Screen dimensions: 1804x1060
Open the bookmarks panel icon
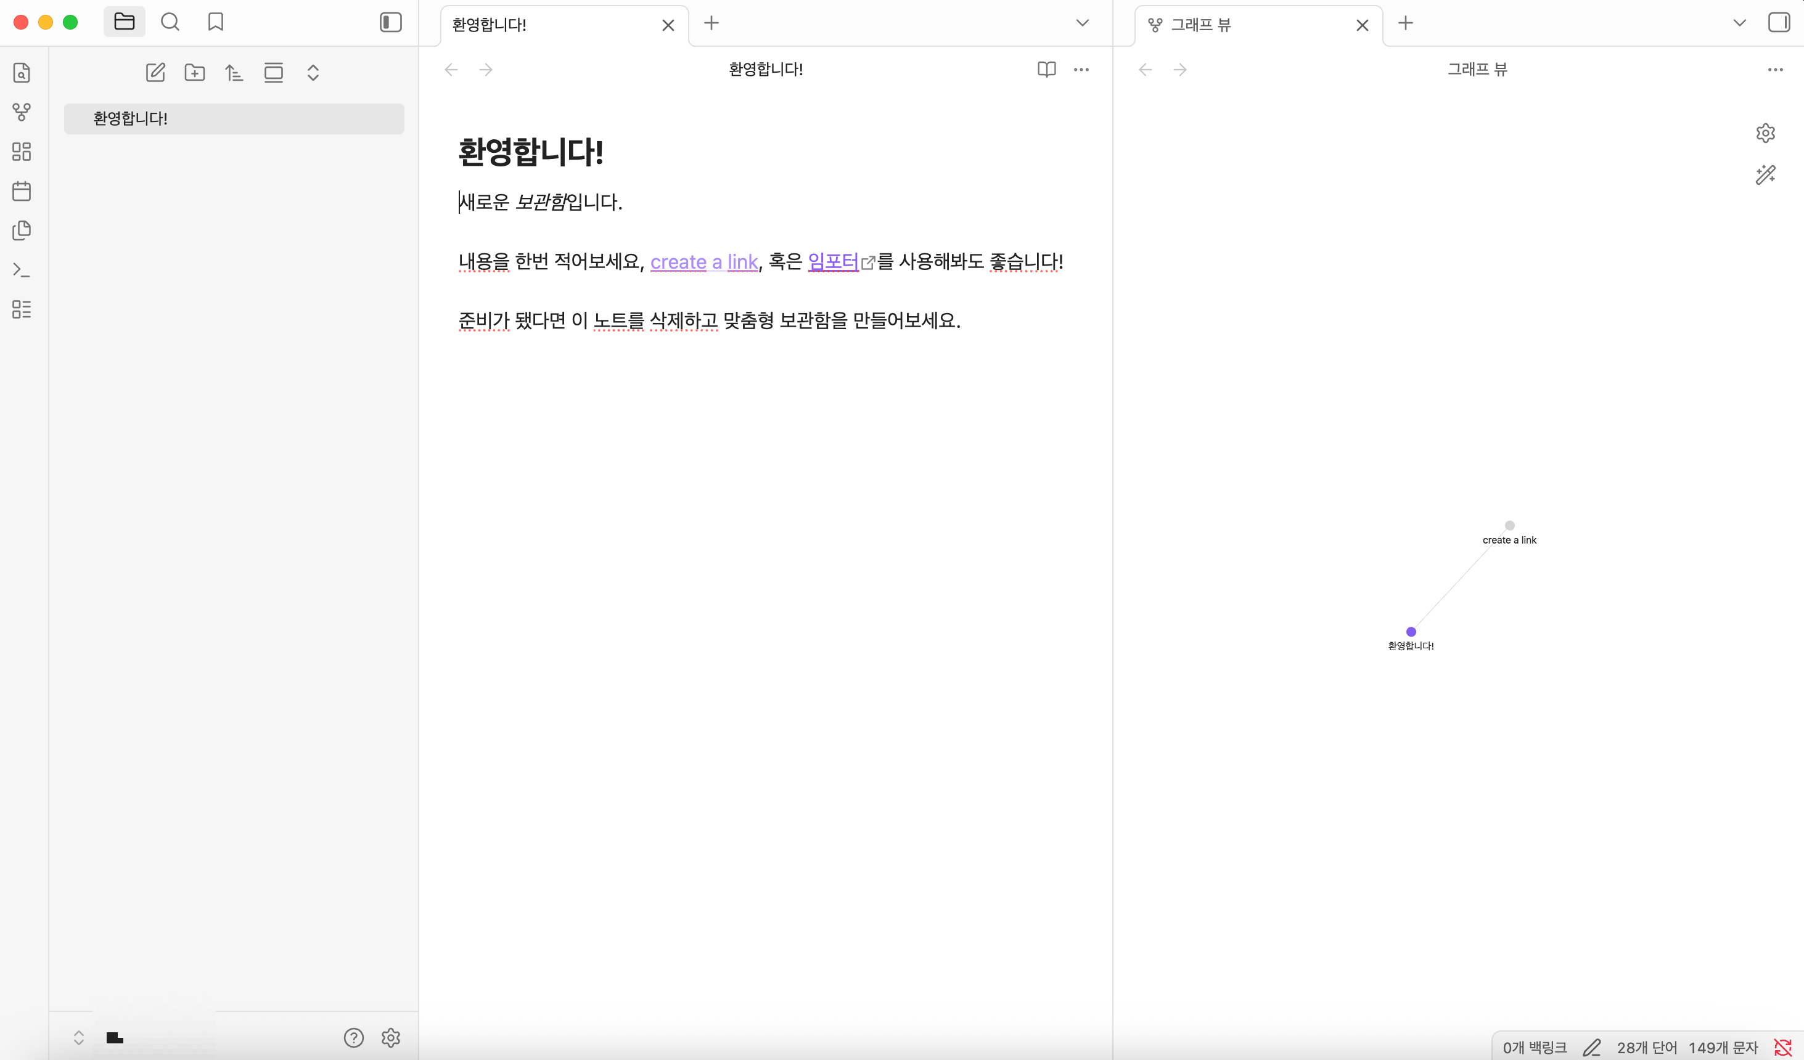coord(215,22)
